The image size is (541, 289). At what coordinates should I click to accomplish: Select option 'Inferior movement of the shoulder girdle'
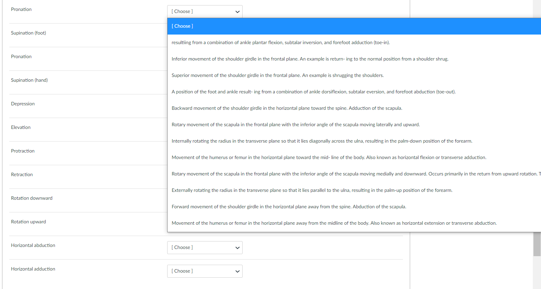pos(354,59)
